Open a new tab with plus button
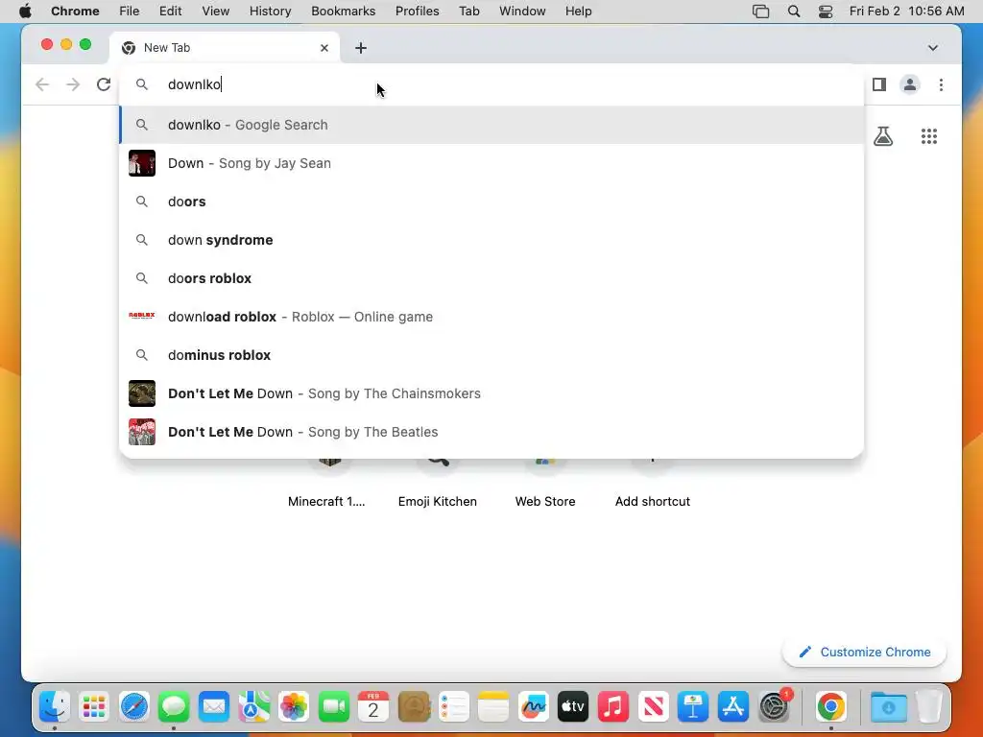The width and height of the screenshot is (983, 737). [x=361, y=48]
